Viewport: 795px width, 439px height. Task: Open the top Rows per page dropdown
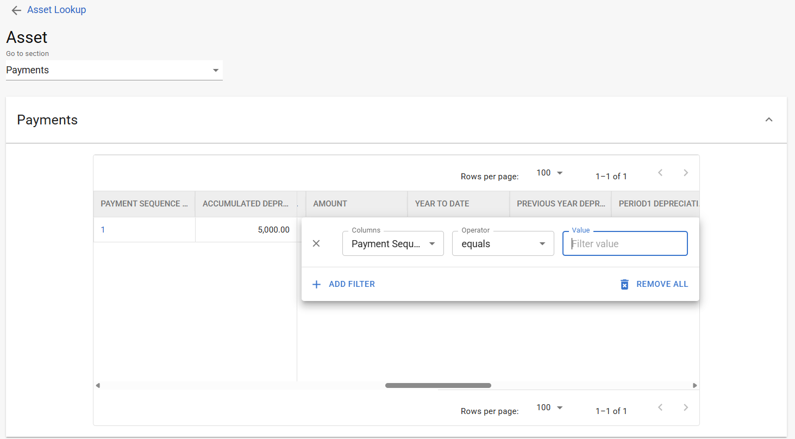point(549,173)
